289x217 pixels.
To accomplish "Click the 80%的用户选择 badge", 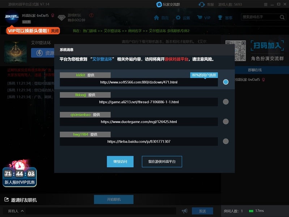I will [x=204, y=75].
